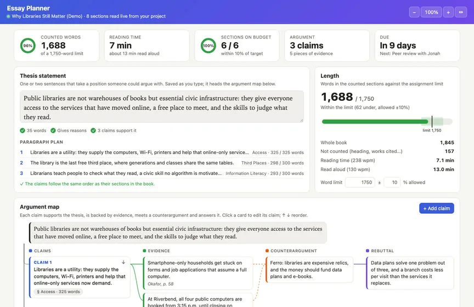Click the Okafor, p. 58 citation
This screenshot has width=474, height=307.
(x=161, y=284)
